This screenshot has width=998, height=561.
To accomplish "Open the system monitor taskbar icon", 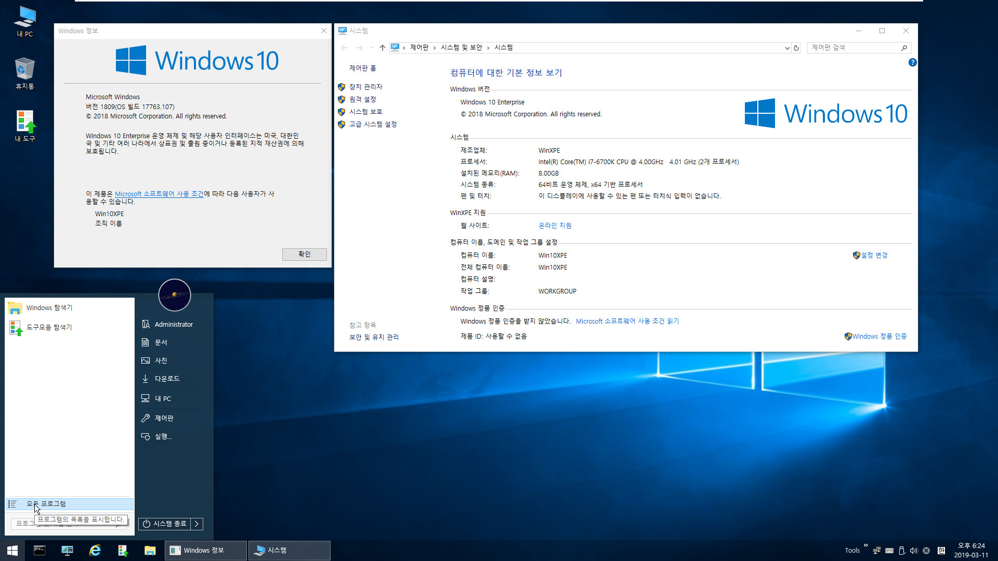I will 67,550.
